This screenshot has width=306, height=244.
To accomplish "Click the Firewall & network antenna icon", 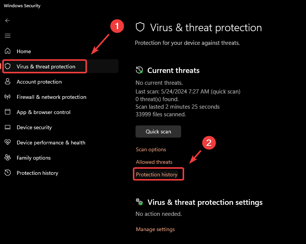I will point(8,97).
